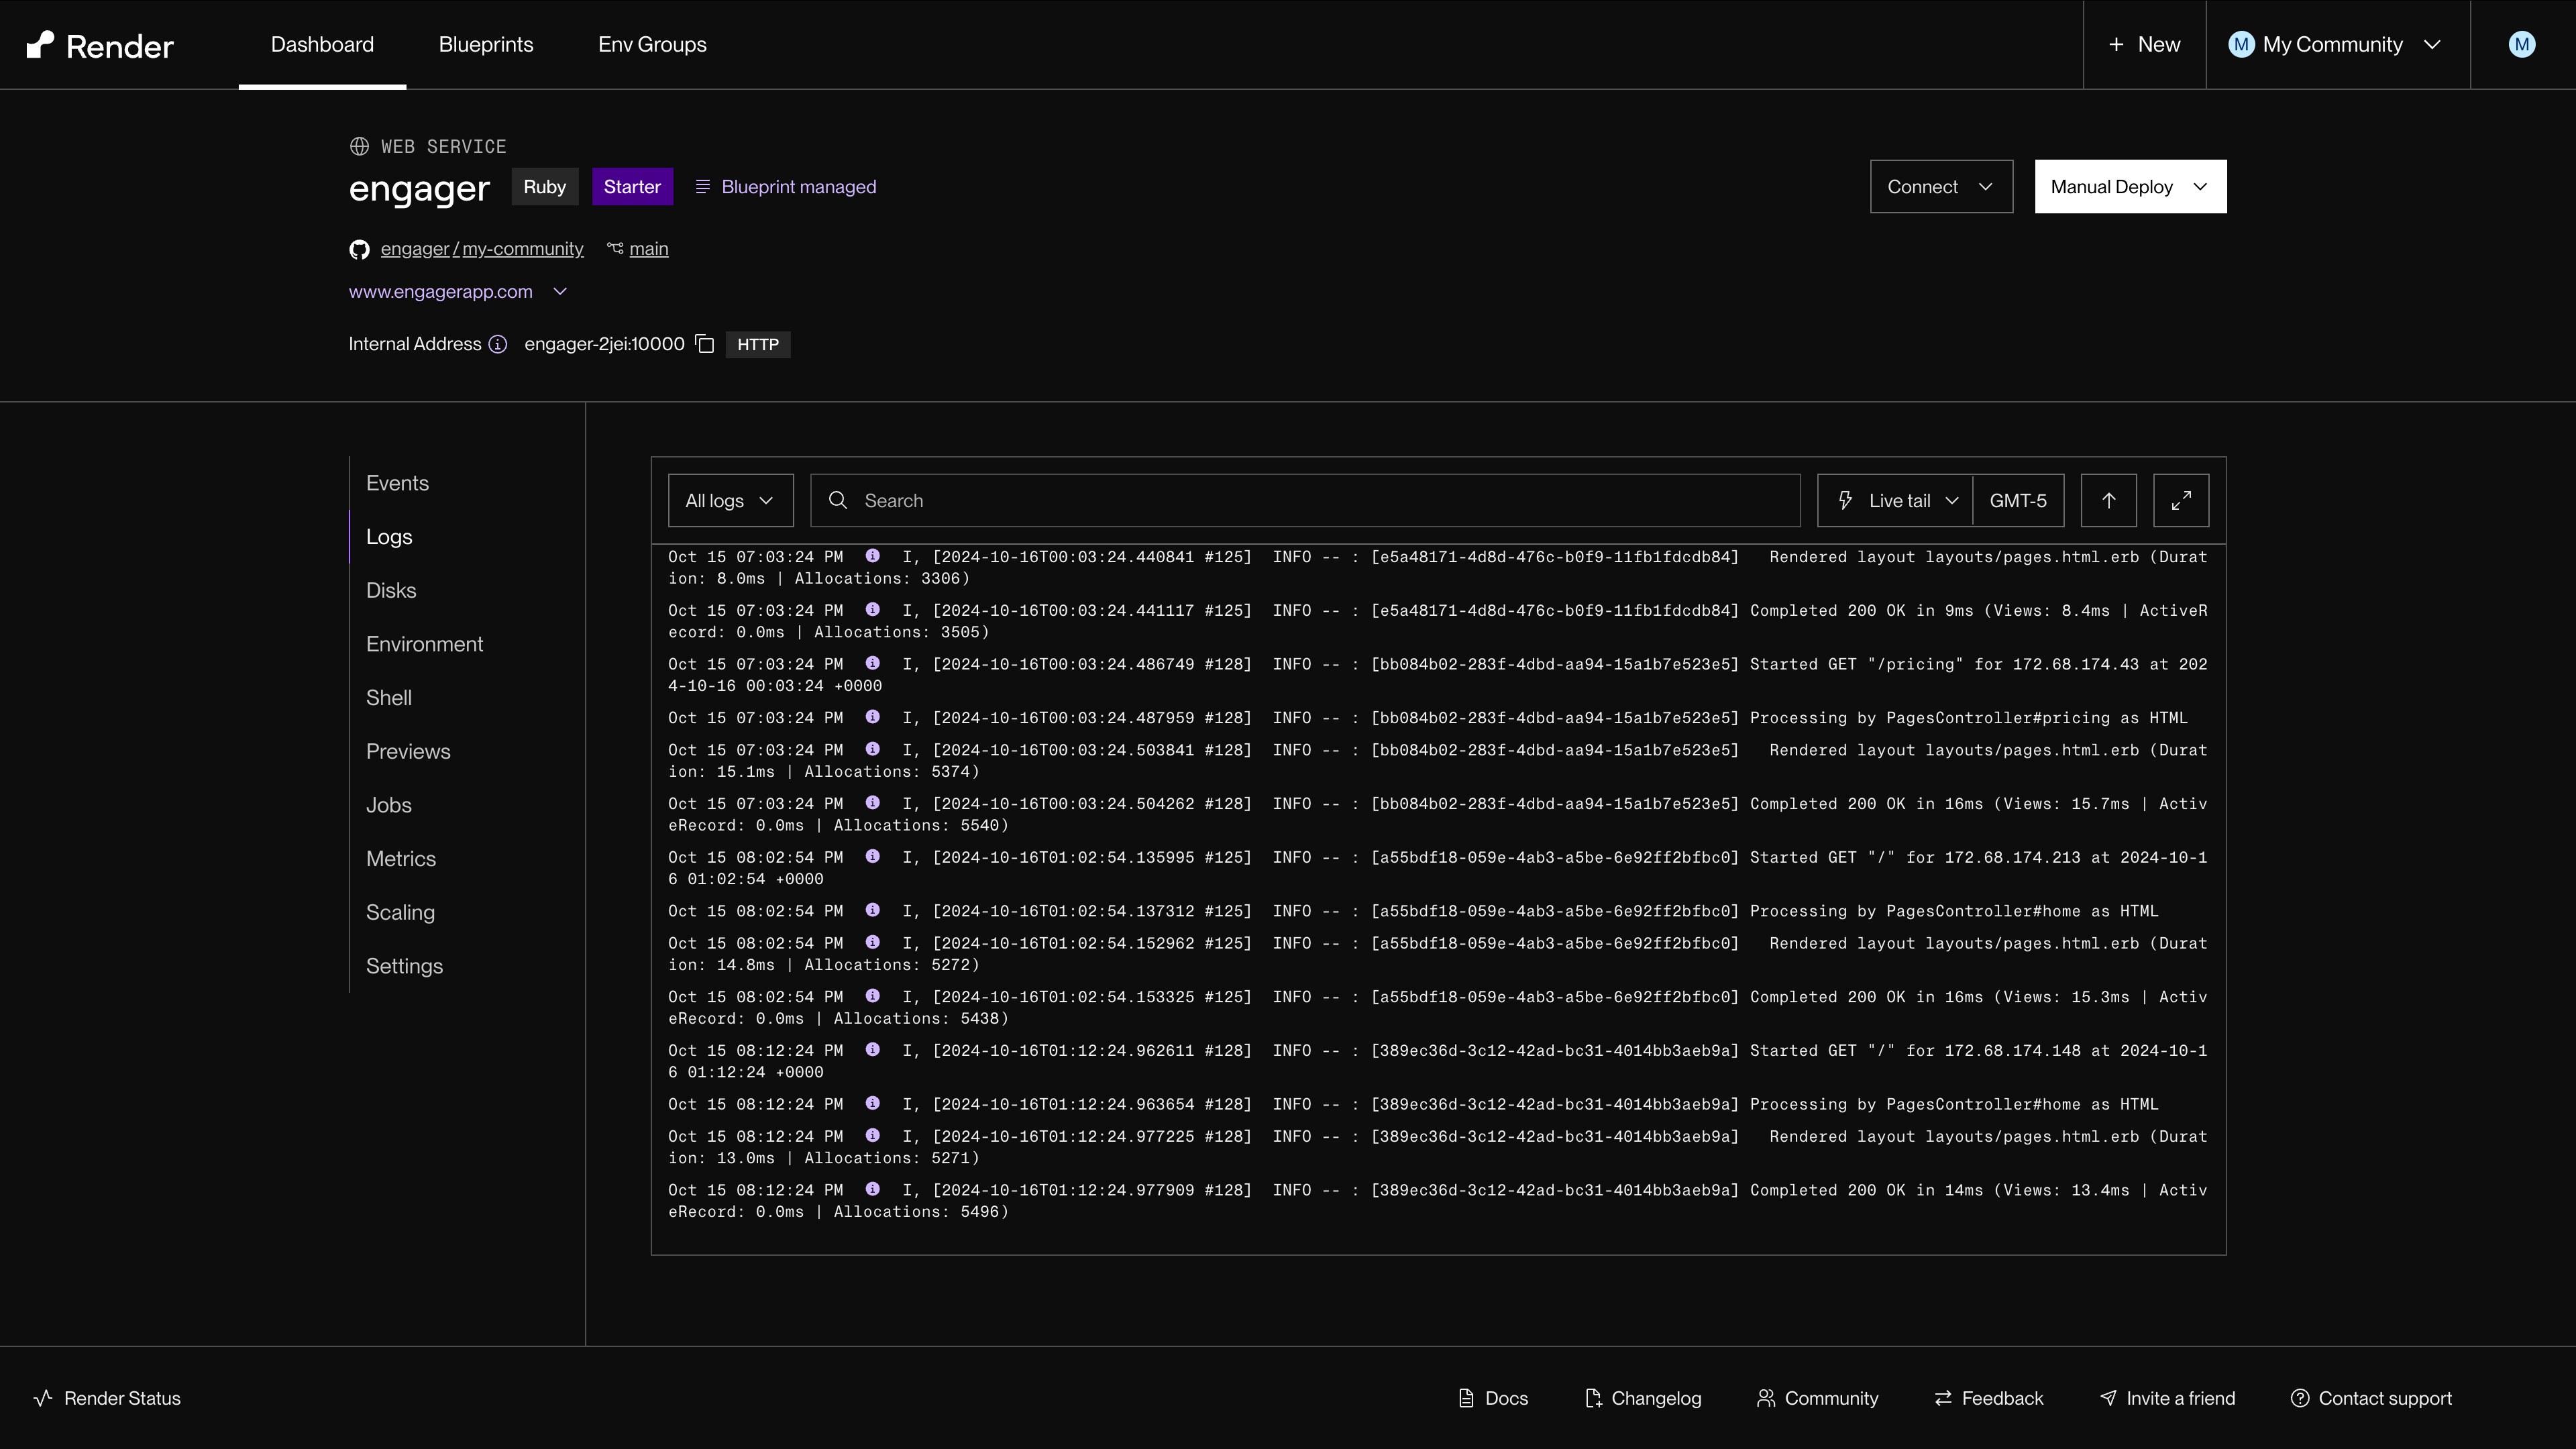The height and width of the screenshot is (1449, 2576).
Task: Click Contact support in the footer
Action: 2371,1398
